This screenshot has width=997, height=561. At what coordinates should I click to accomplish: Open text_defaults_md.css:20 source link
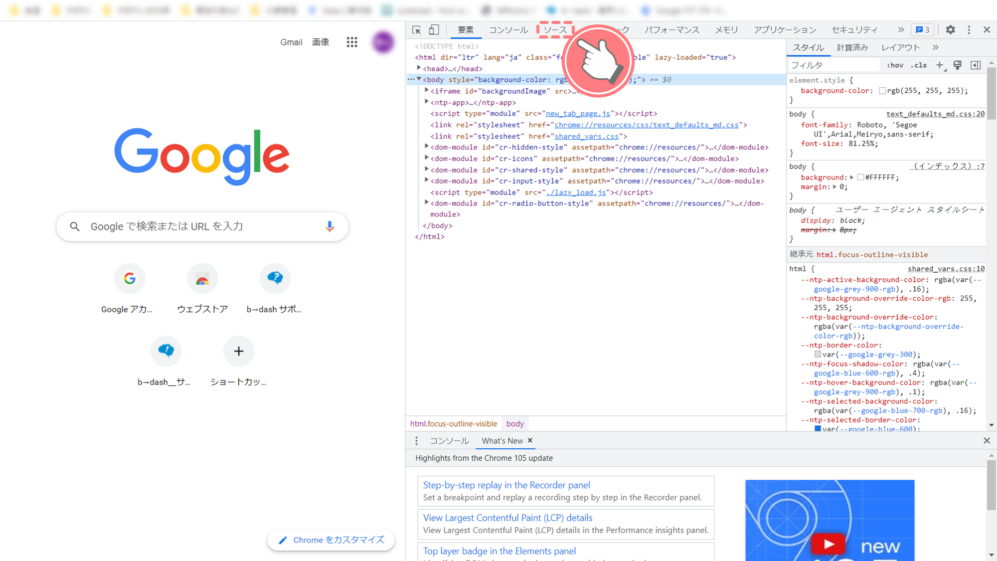(x=935, y=114)
